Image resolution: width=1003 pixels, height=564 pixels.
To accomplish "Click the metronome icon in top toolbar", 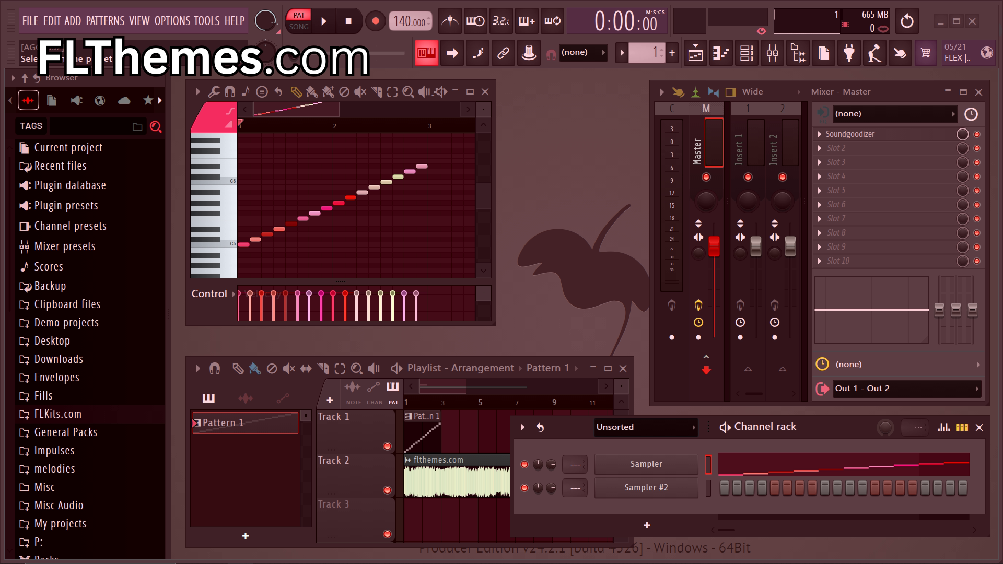I will (450, 21).
